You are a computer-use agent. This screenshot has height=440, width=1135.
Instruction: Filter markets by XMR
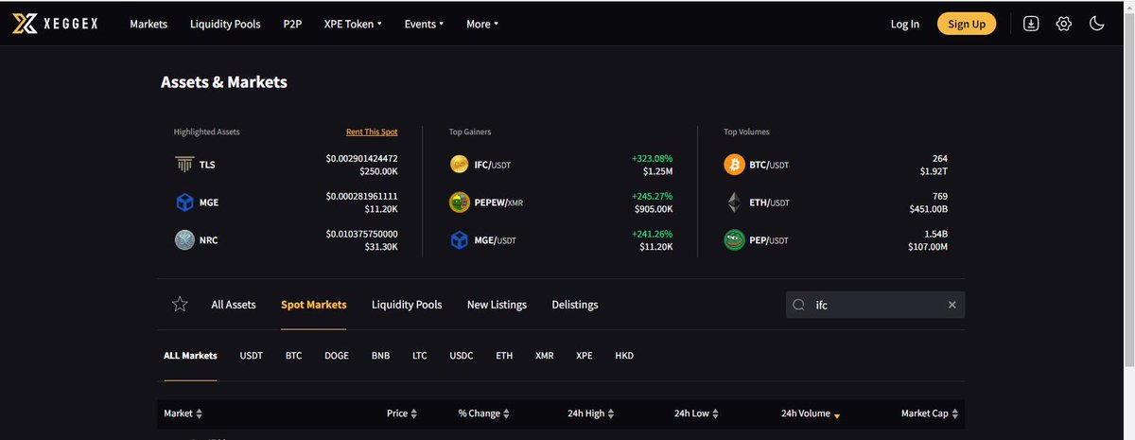pyautogui.click(x=545, y=356)
